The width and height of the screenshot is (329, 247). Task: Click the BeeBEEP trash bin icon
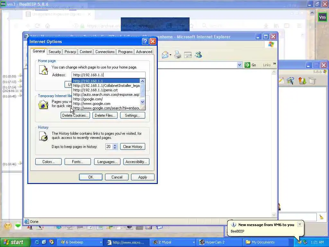pyautogui.click(x=312, y=81)
